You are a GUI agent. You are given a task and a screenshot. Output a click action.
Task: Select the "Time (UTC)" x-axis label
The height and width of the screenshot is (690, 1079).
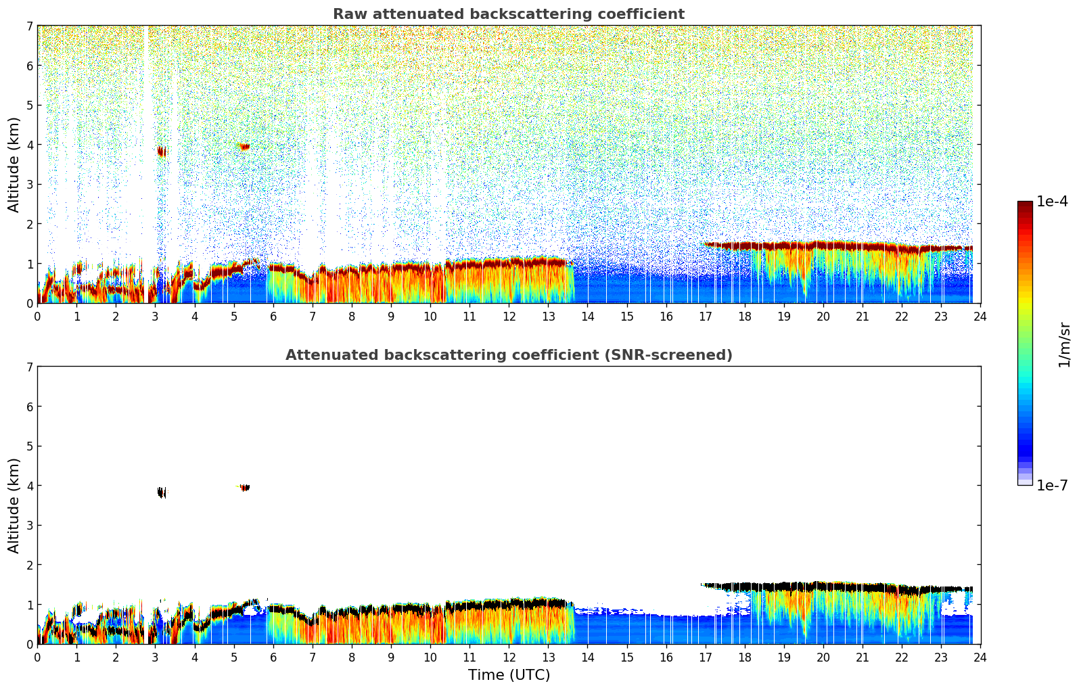[509, 675]
